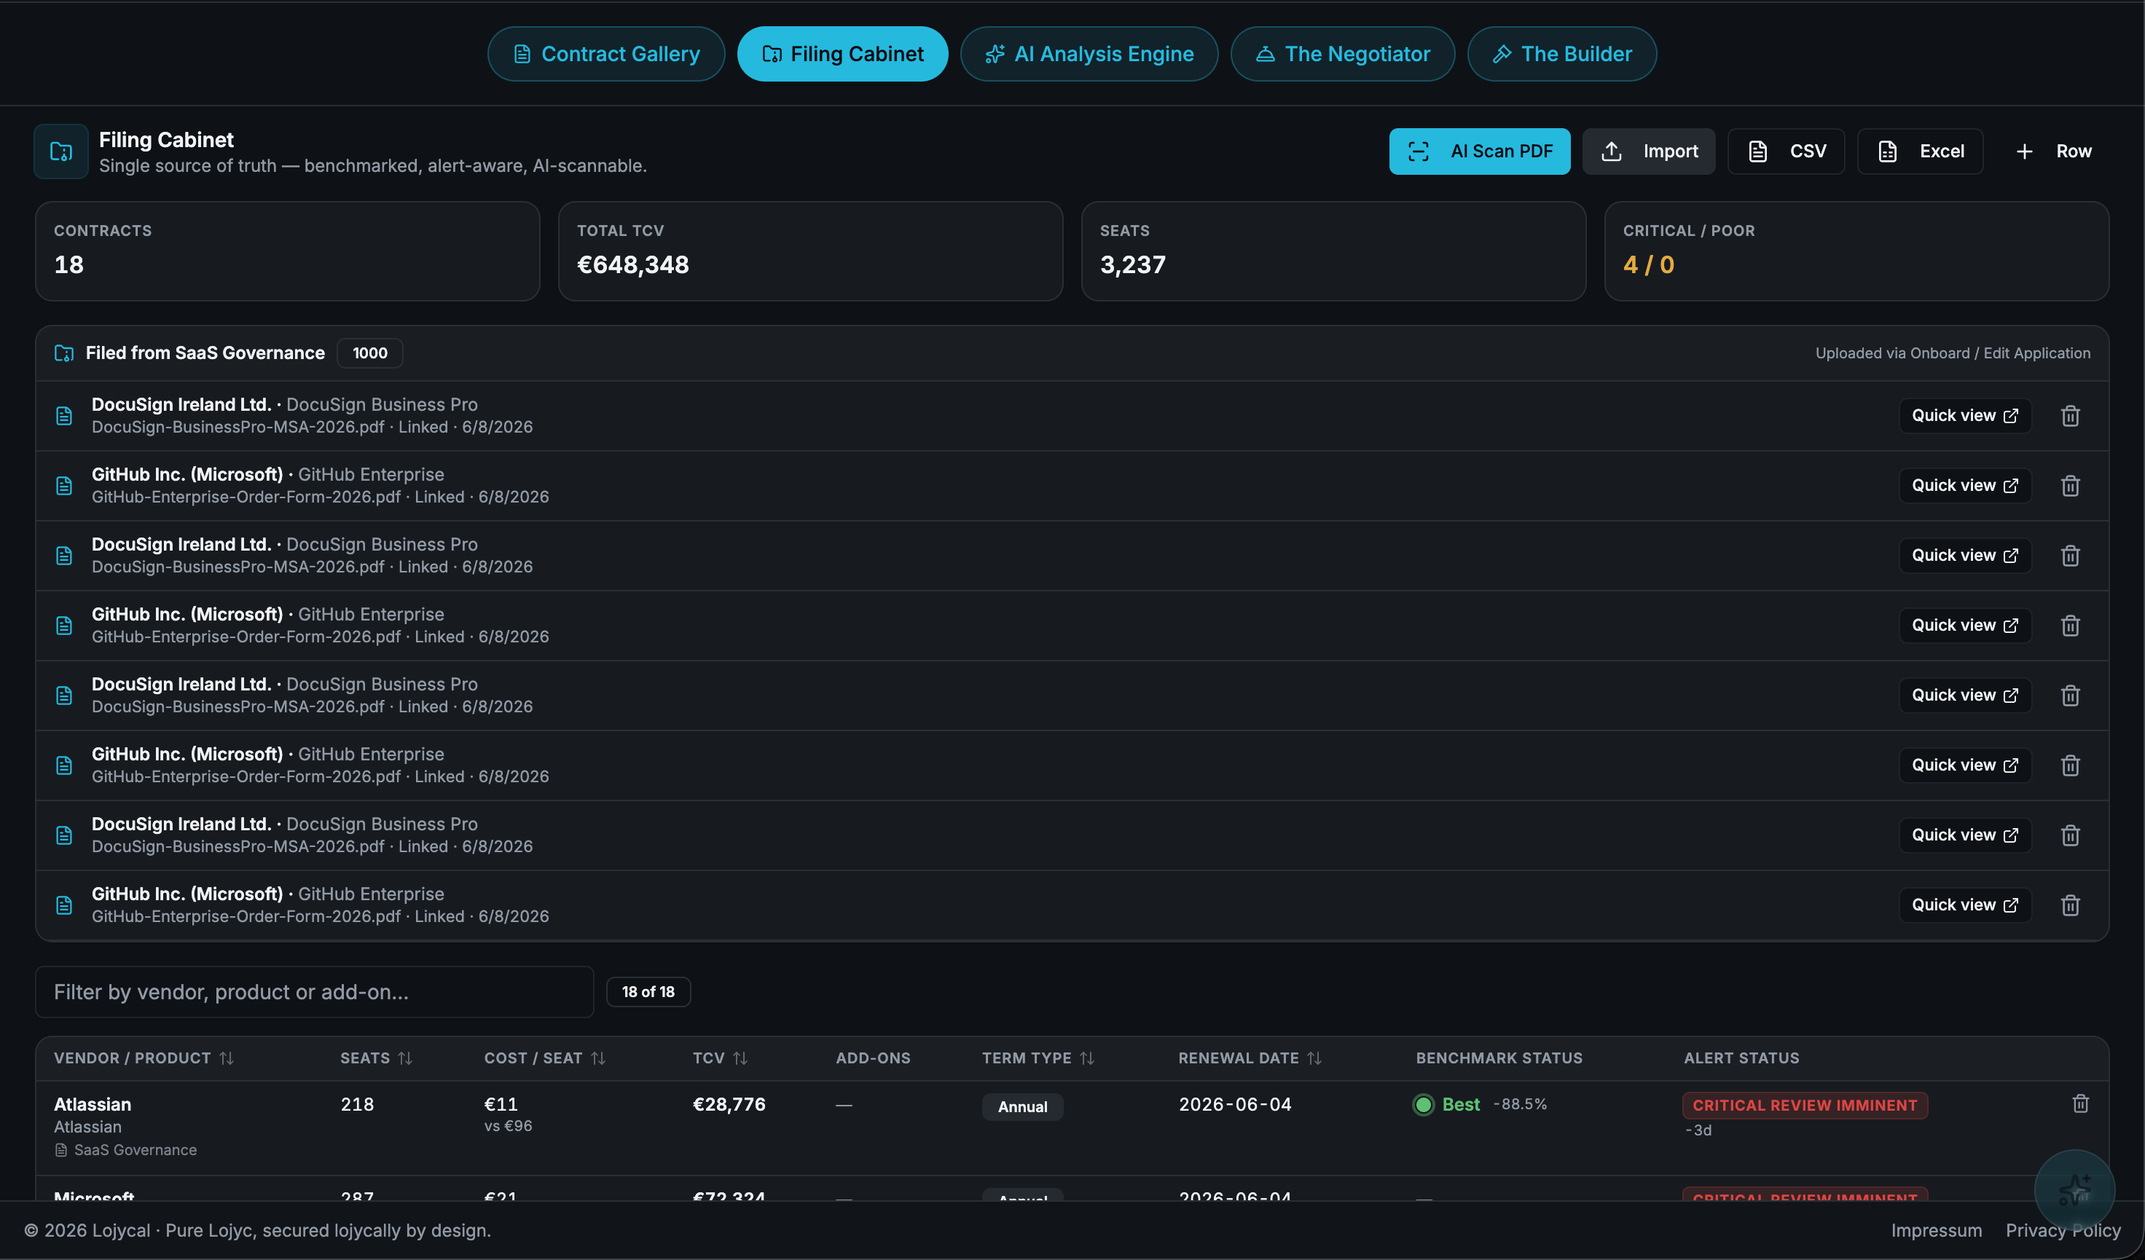Quick view third GitHub Enterprise document
2145x1260 pixels.
point(1964,765)
